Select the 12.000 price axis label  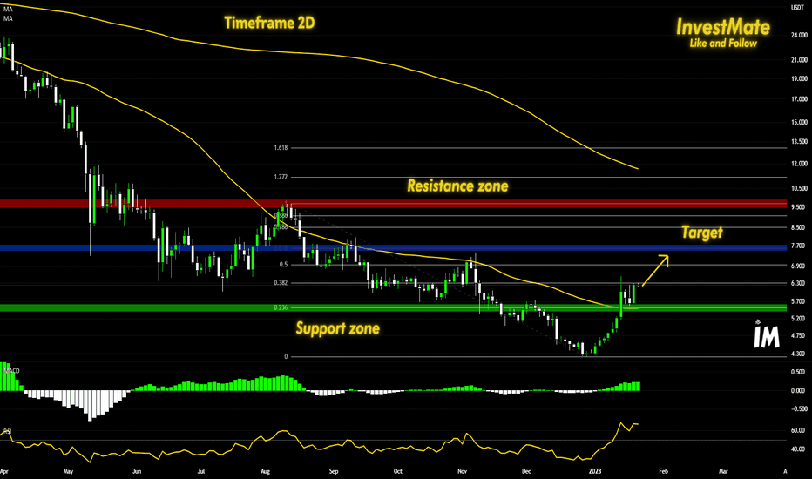tap(799, 164)
